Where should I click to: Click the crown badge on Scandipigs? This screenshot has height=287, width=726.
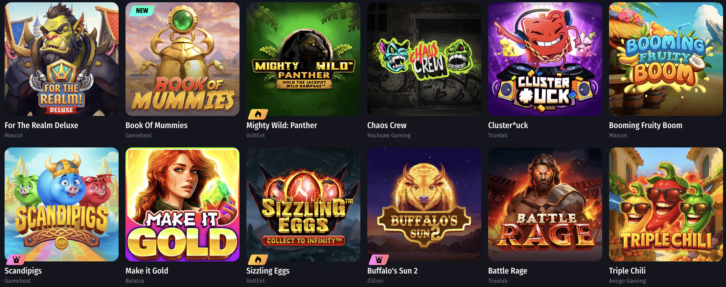pyautogui.click(x=16, y=260)
